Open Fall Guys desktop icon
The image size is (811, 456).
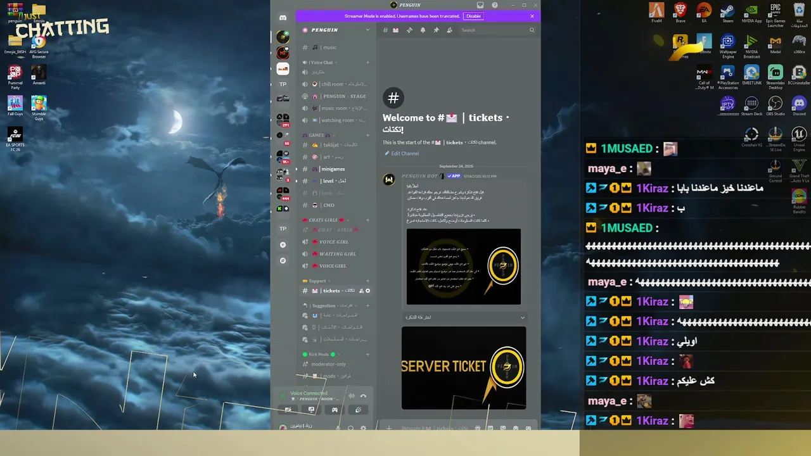15,106
